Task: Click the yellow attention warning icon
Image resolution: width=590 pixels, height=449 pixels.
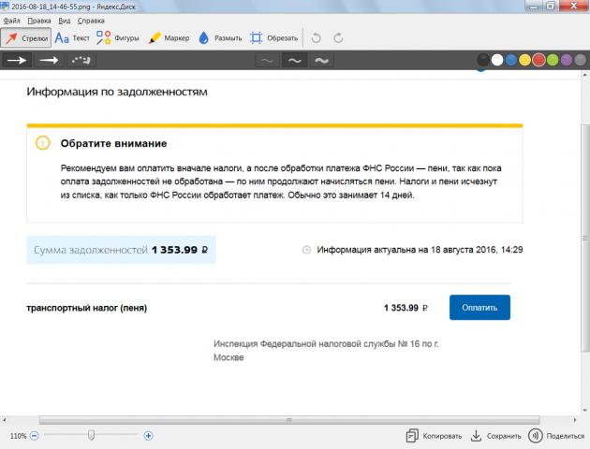Action: pyautogui.click(x=42, y=143)
